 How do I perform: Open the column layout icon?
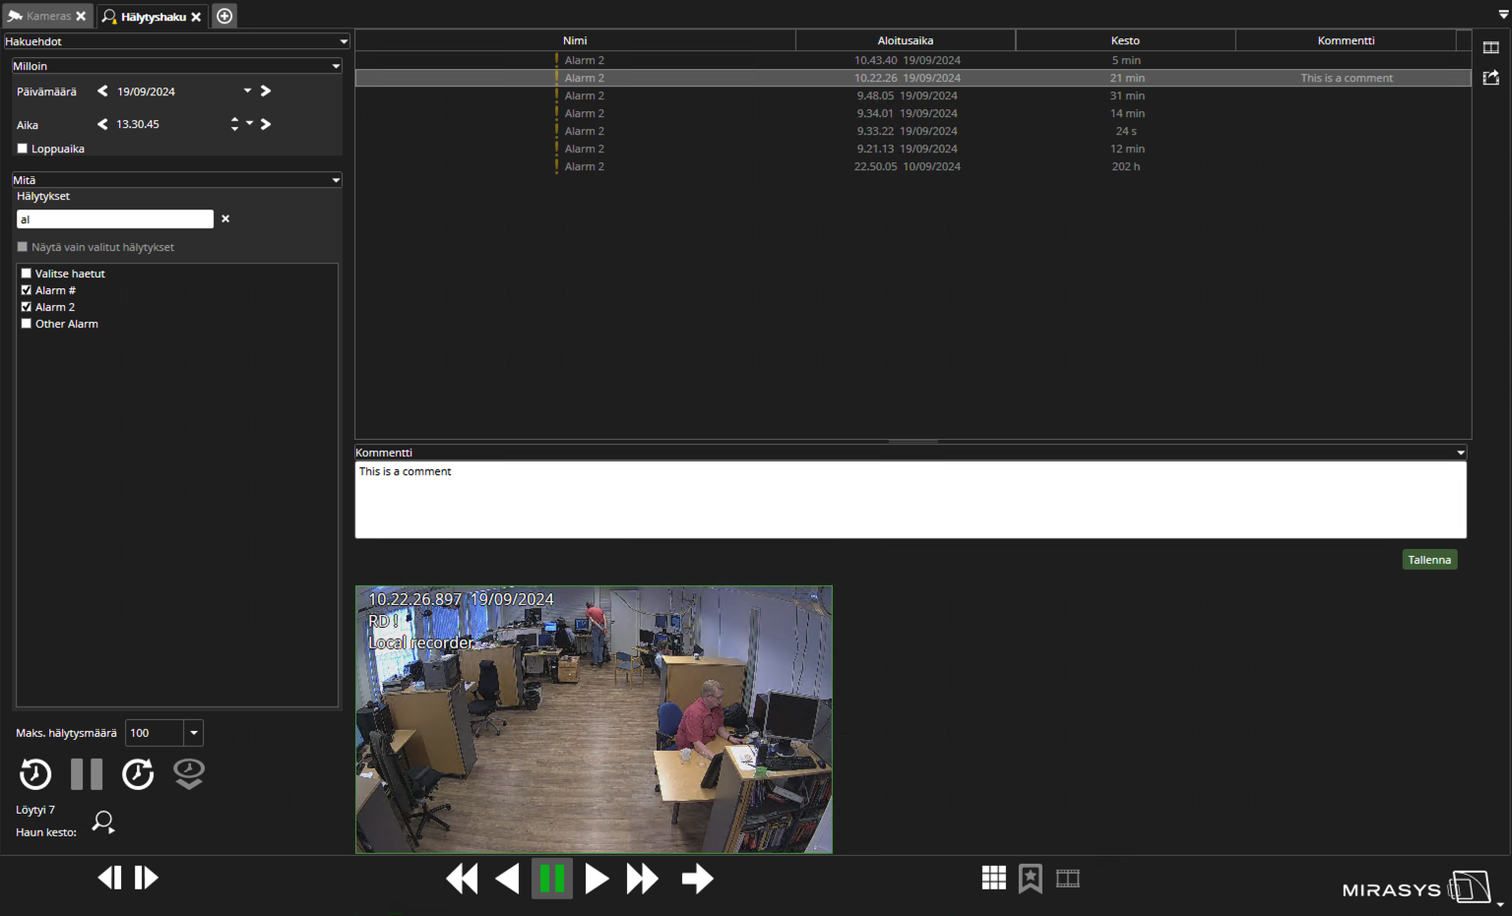point(1490,47)
